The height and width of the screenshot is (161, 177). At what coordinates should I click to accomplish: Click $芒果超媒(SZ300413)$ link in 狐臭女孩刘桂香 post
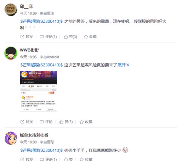[41, 150]
